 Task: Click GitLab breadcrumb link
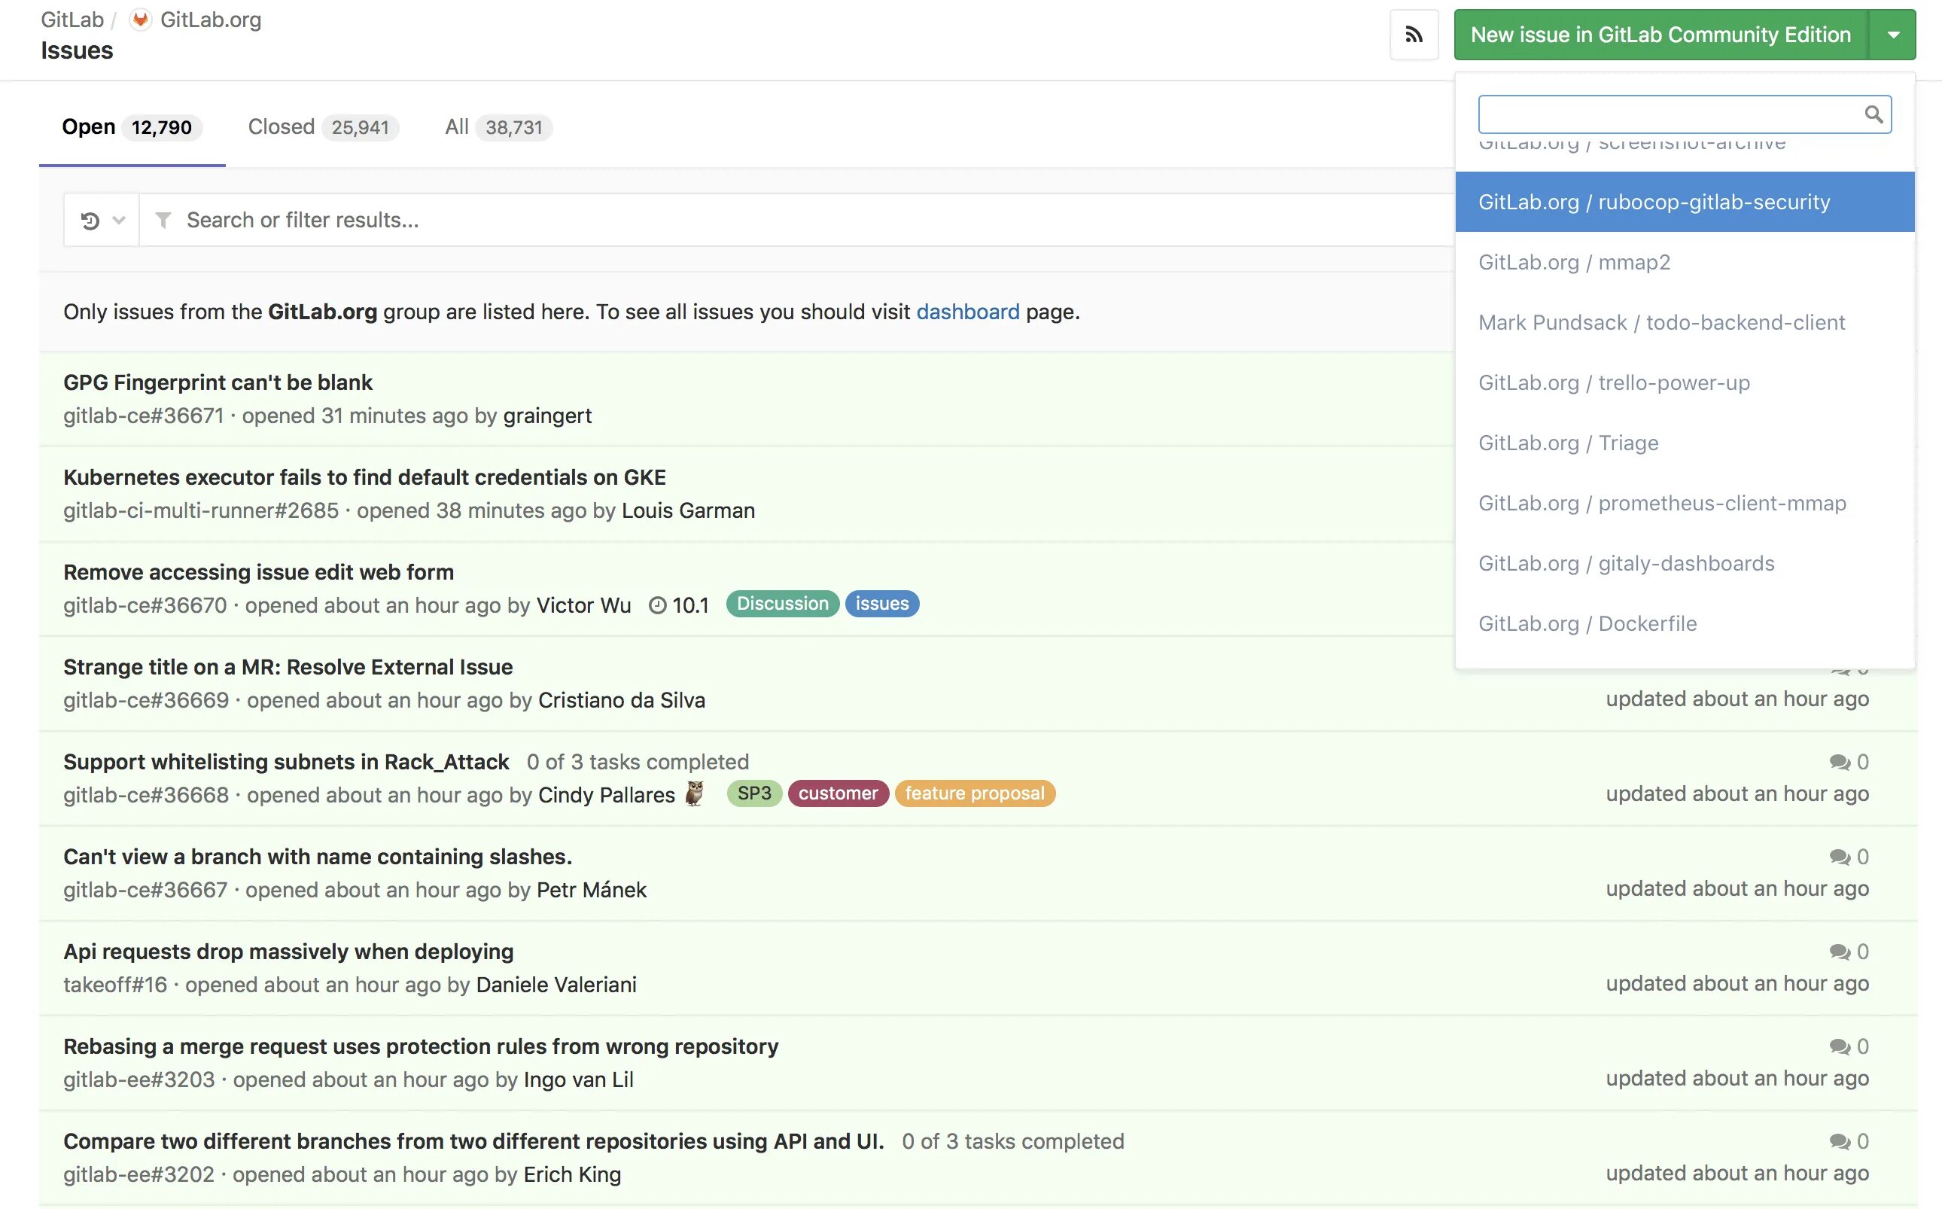click(72, 19)
